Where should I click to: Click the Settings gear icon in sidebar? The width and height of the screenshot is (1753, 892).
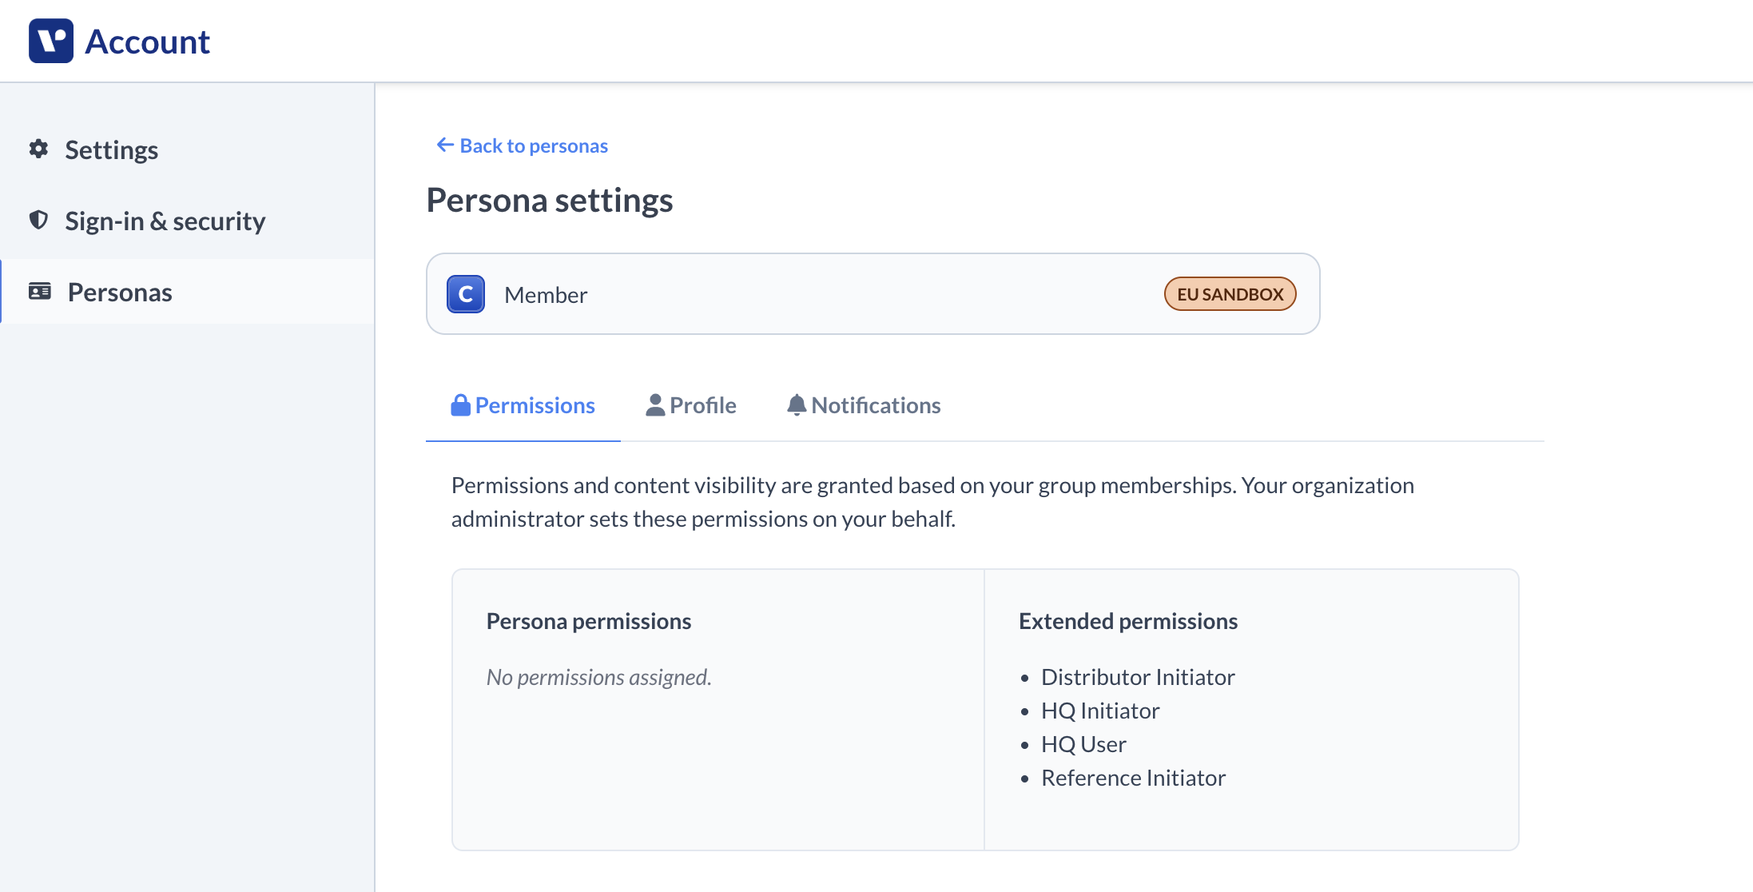38,149
